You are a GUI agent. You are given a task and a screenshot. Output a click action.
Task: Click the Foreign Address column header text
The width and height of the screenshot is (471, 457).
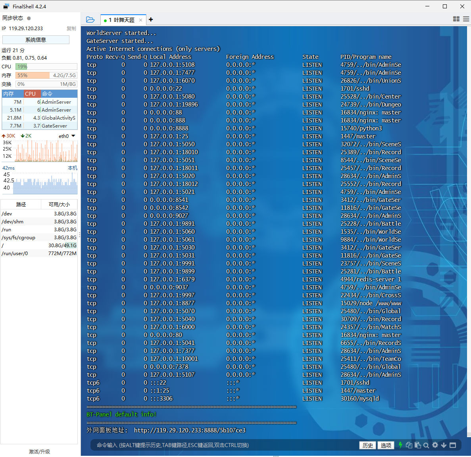[250, 57]
